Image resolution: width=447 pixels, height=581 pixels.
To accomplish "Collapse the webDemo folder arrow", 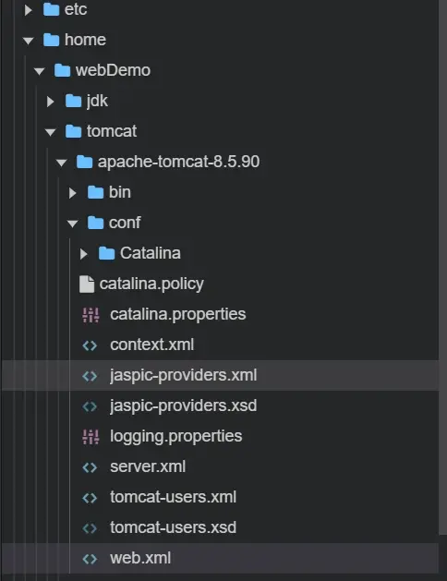I will (x=40, y=71).
